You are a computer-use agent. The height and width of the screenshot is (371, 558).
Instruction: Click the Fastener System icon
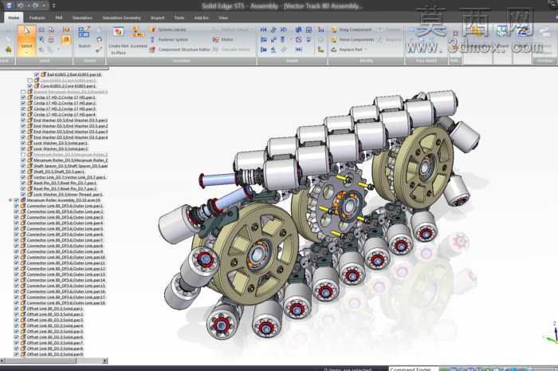click(152, 40)
